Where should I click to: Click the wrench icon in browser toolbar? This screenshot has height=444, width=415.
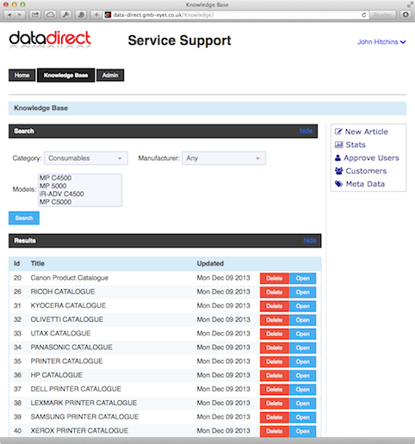point(65,15)
